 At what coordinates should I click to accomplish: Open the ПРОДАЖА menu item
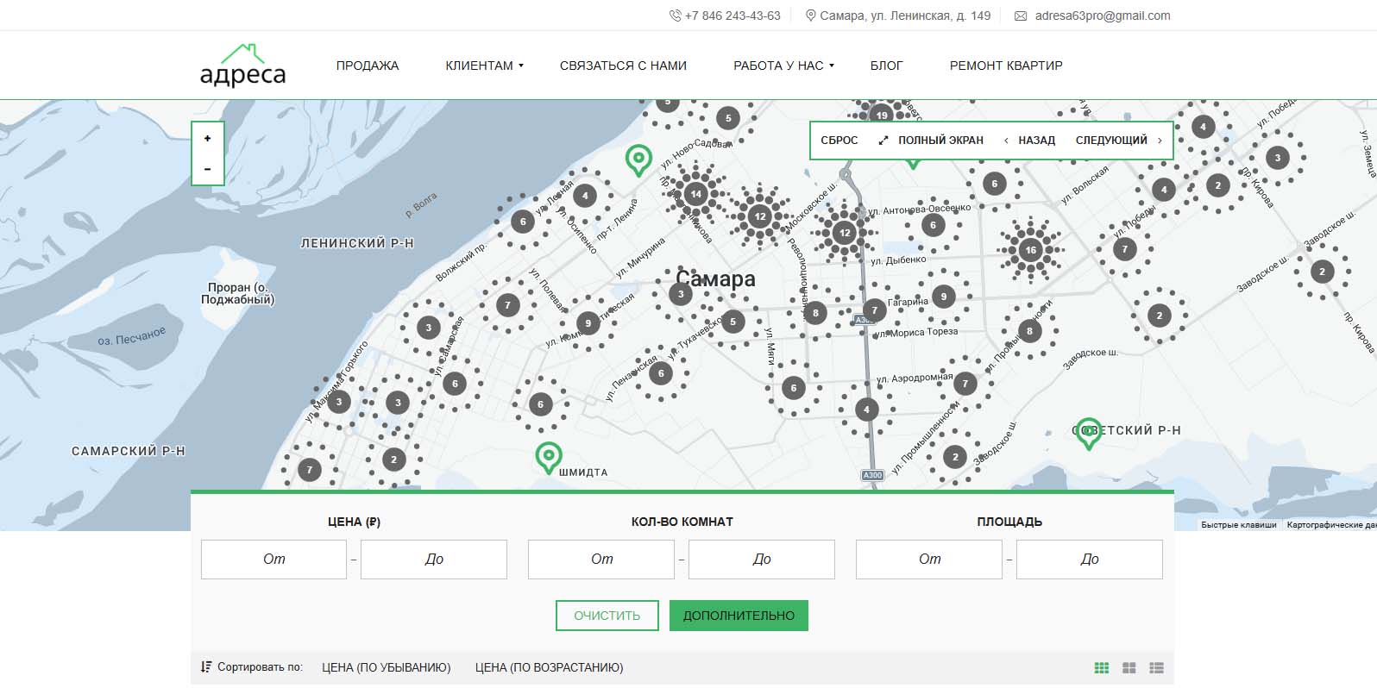coord(368,66)
